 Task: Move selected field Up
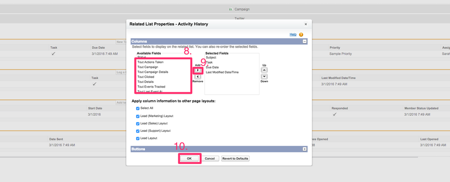(264, 70)
